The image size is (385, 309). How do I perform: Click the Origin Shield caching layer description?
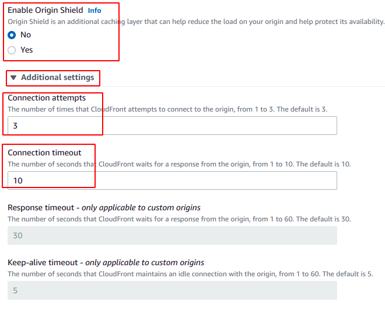click(196, 22)
